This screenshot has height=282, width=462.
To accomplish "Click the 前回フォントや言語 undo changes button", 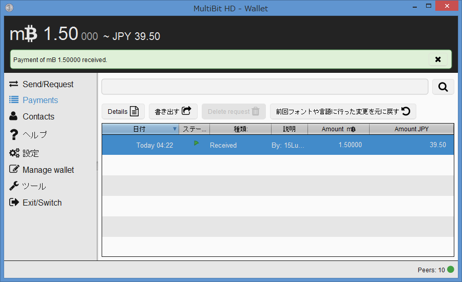I will (343, 111).
